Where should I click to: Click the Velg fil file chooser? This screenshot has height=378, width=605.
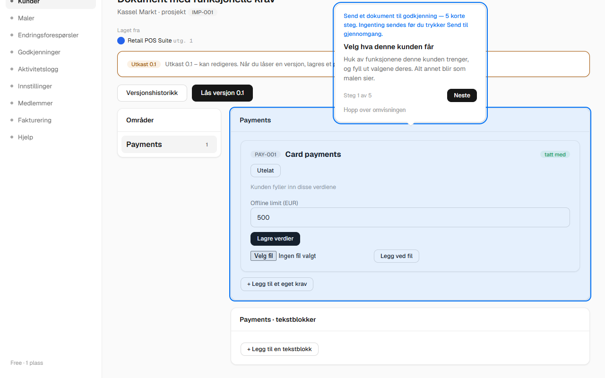(263, 256)
